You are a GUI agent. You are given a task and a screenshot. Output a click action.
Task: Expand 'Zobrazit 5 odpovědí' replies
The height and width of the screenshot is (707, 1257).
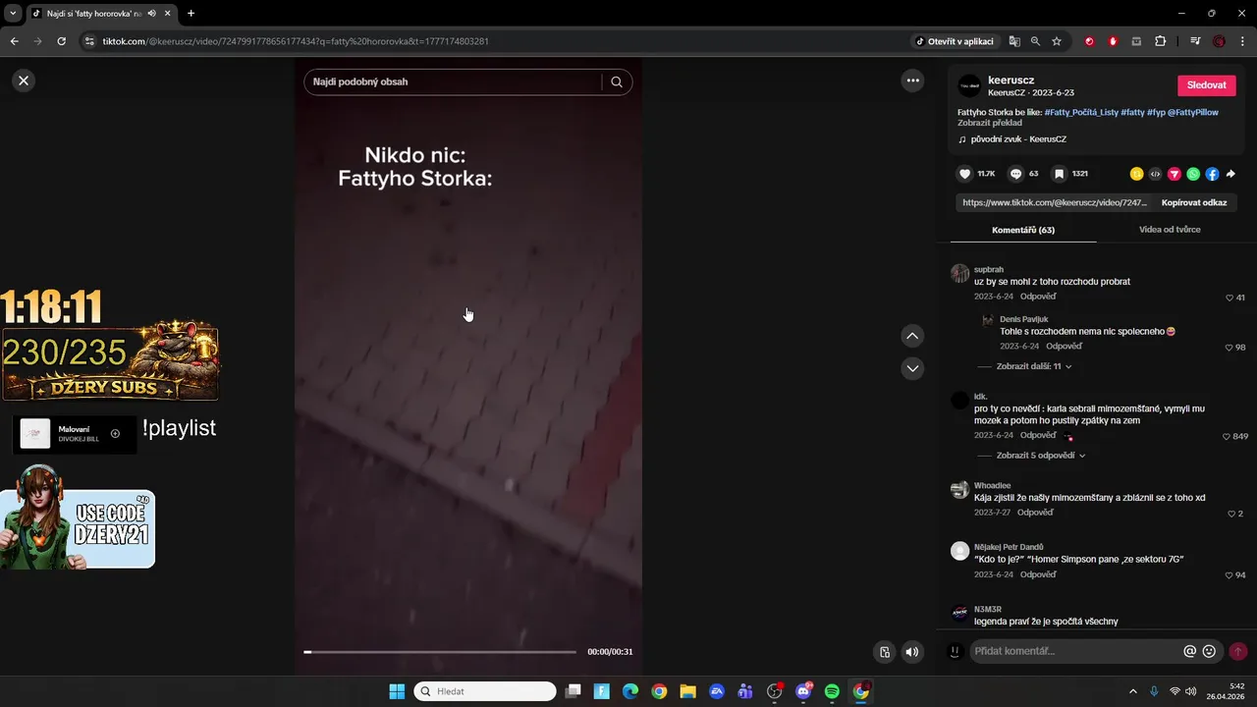pyautogui.click(x=1040, y=456)
